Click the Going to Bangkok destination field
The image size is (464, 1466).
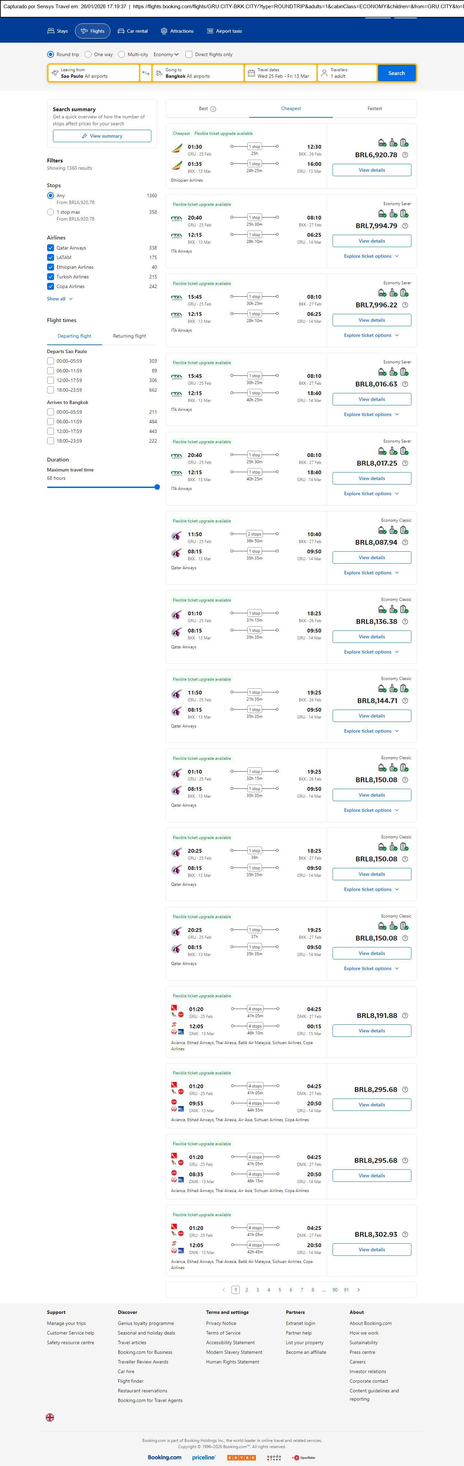pyautogui.click(x=198, y=73)
